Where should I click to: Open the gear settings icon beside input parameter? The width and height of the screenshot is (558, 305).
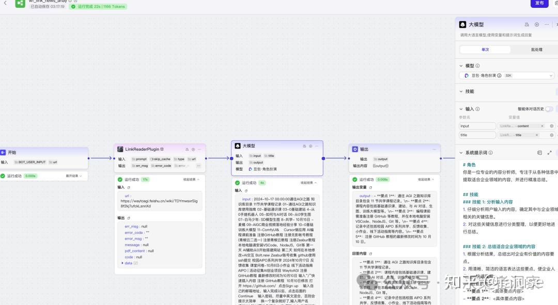[x=552, y=125]
